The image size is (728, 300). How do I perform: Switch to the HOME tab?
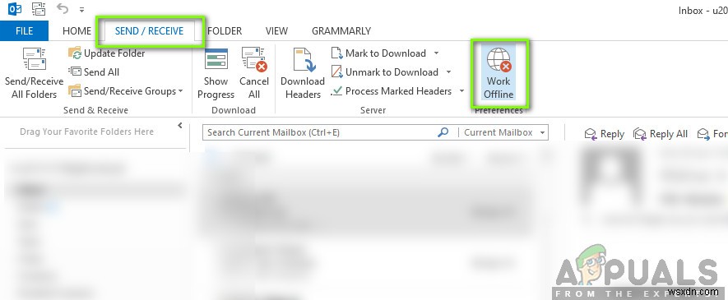click(x=77, y=31)
